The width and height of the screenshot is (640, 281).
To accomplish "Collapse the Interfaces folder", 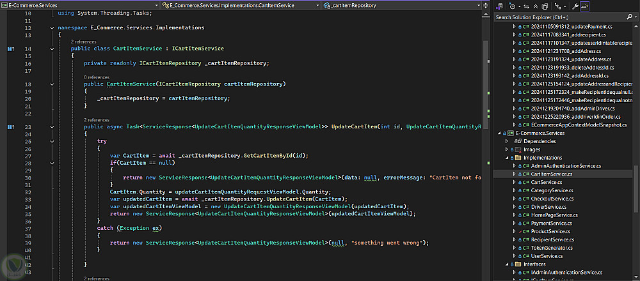I will click(506, 264).
